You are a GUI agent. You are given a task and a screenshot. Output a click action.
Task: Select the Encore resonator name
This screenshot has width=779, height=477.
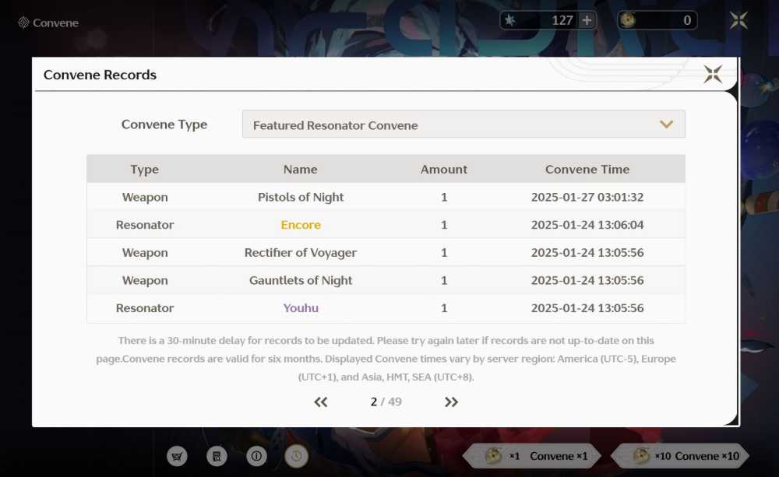[x=301, y=225]
